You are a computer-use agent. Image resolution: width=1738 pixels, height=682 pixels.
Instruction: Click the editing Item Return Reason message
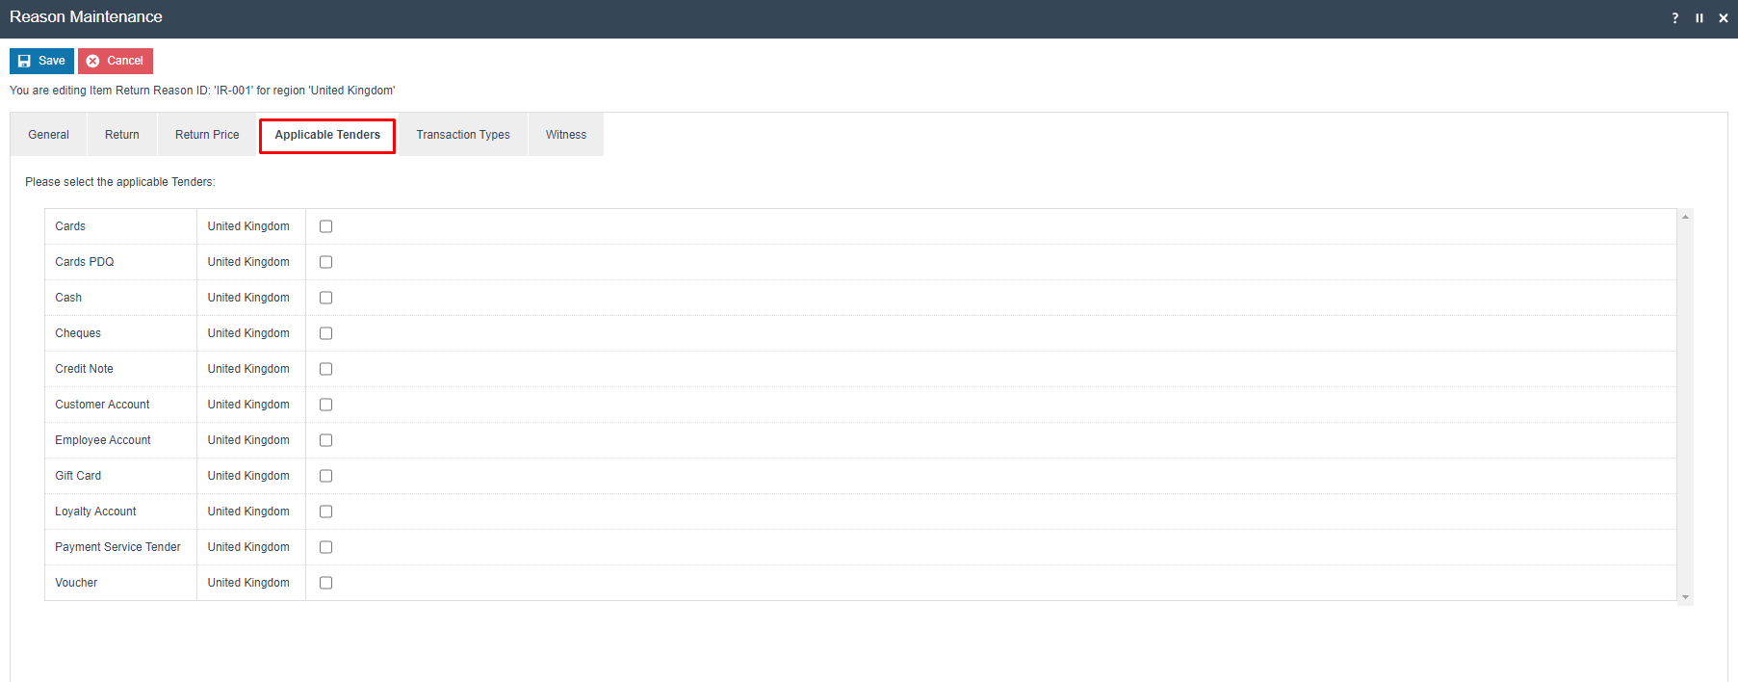(x=202, y=91)
